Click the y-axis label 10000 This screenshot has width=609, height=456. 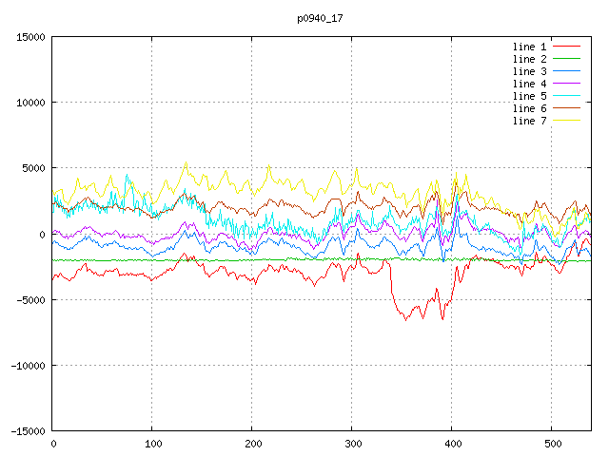(x=30, y=103)
